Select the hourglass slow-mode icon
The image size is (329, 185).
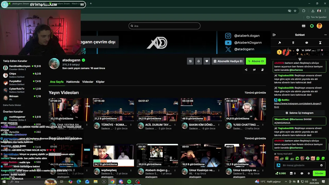click(x=320, y=43)
